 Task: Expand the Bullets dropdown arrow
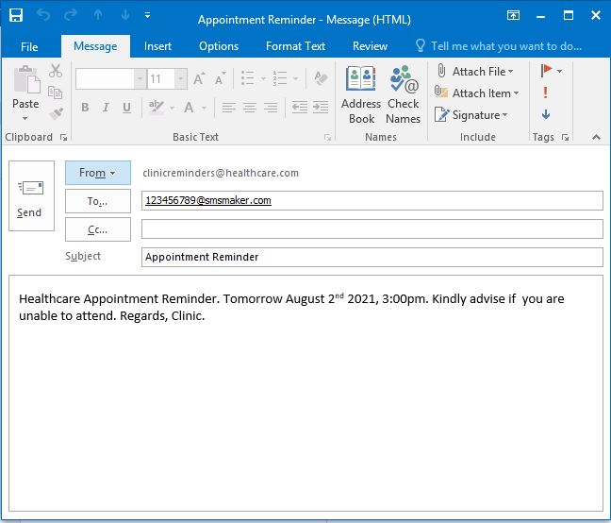[263, 78]
